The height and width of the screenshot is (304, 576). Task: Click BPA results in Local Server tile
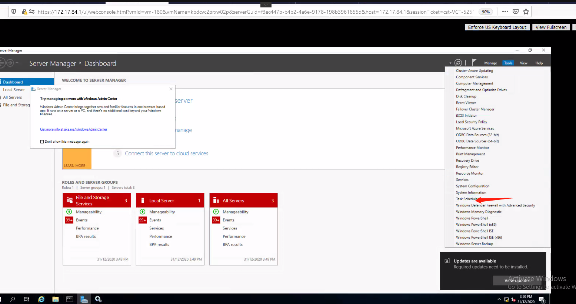[x=159, y=245]
